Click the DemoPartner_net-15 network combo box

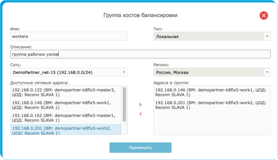[69, 72]
